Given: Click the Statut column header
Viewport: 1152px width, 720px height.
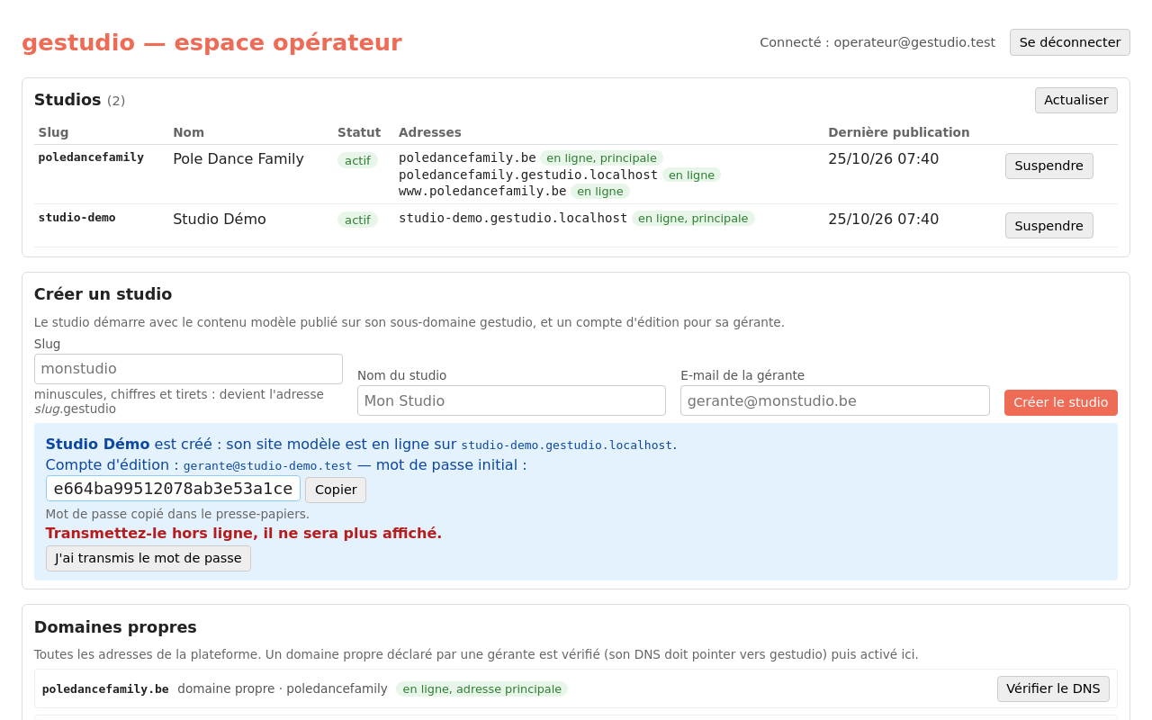Looking at the screenshot, I should (359, 132).
